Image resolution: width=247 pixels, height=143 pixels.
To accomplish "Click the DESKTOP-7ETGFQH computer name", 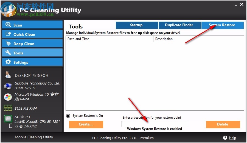I will click(x=32, y=75).
